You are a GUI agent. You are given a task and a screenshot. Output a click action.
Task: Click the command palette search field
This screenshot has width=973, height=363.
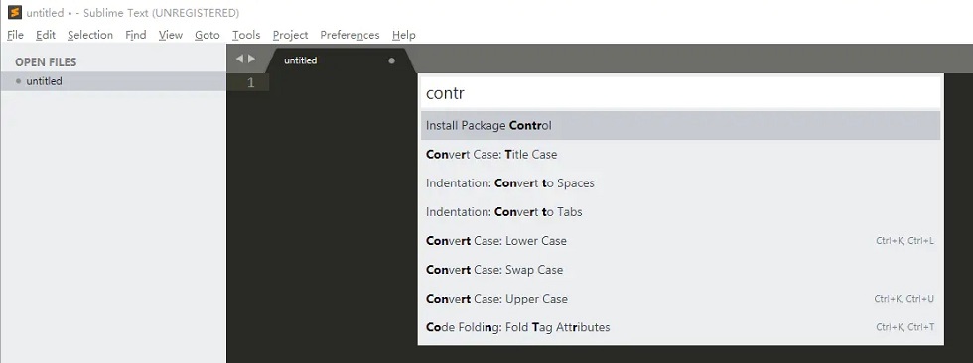coord(680,93)
